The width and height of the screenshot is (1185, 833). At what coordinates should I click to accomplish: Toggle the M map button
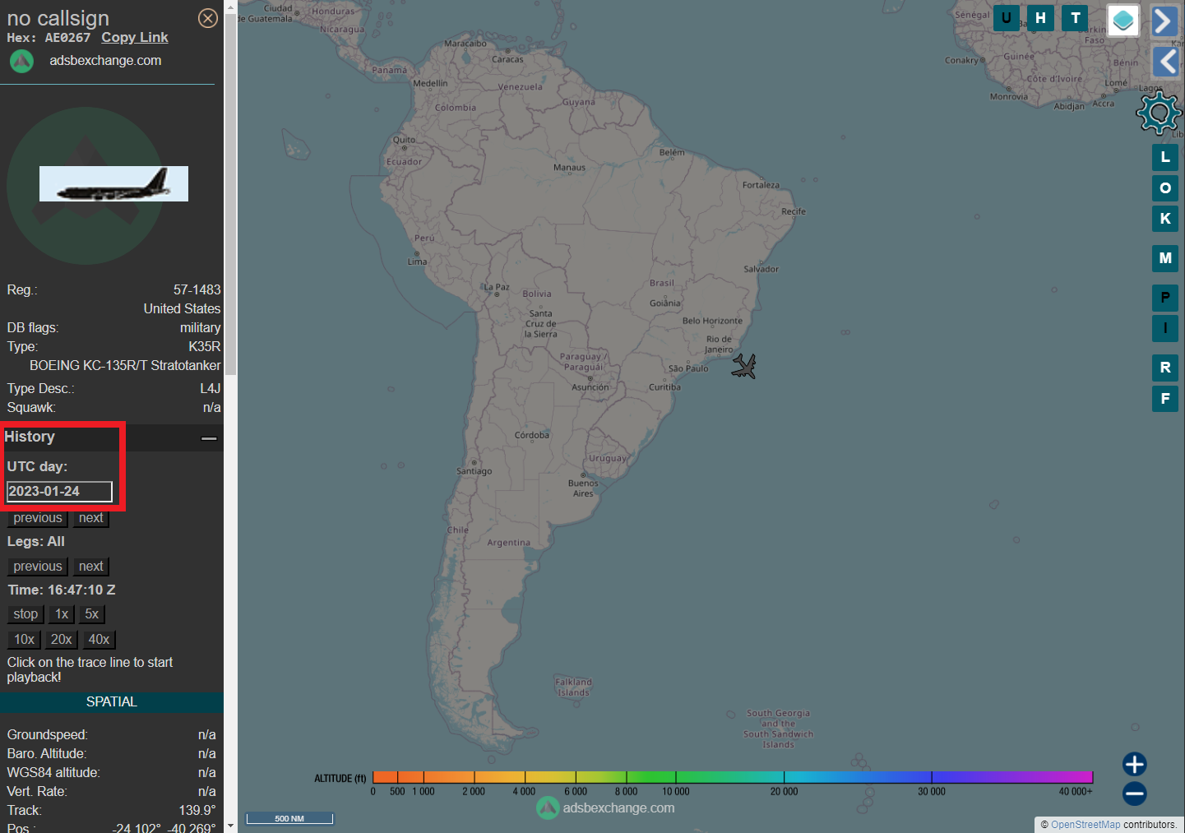click(x=1165, y=258)
